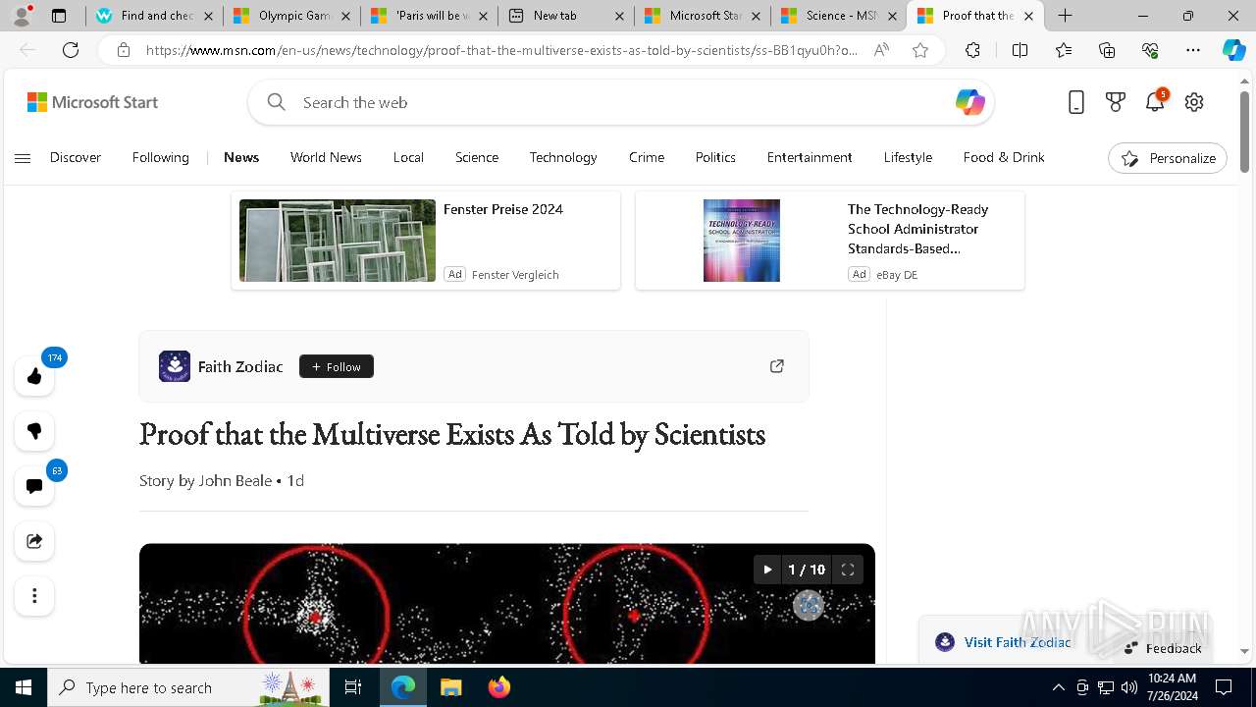Screen dimensions: 1256x707
Task: Open Technology-Ready School Administrator ad
Action: 829,241
